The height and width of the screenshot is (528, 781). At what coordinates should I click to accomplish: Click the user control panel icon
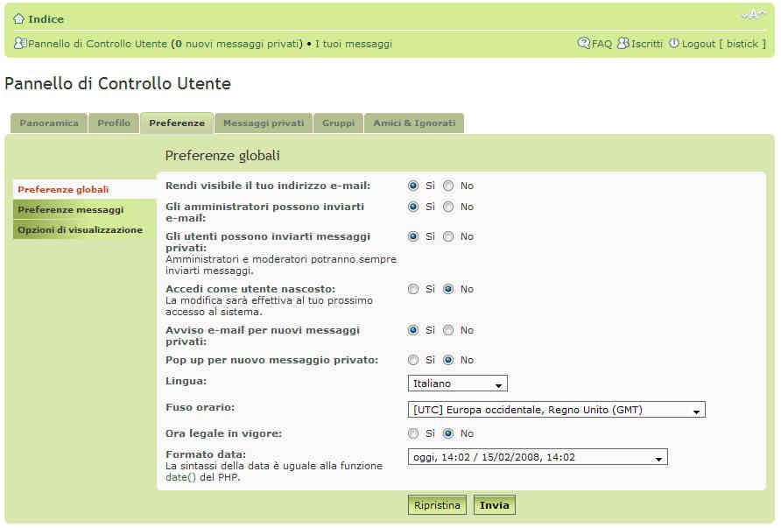(x=20, y=43)
